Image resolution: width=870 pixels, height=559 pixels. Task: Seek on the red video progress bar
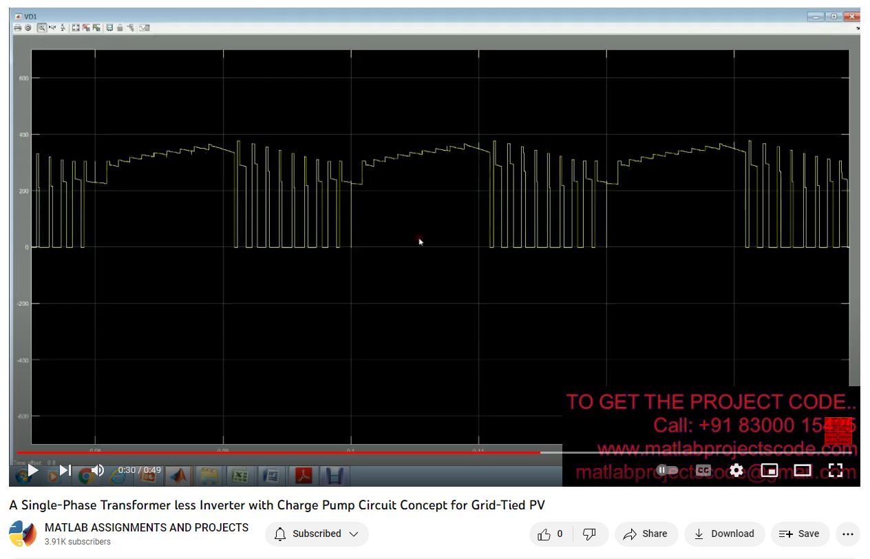pos(275,452)
